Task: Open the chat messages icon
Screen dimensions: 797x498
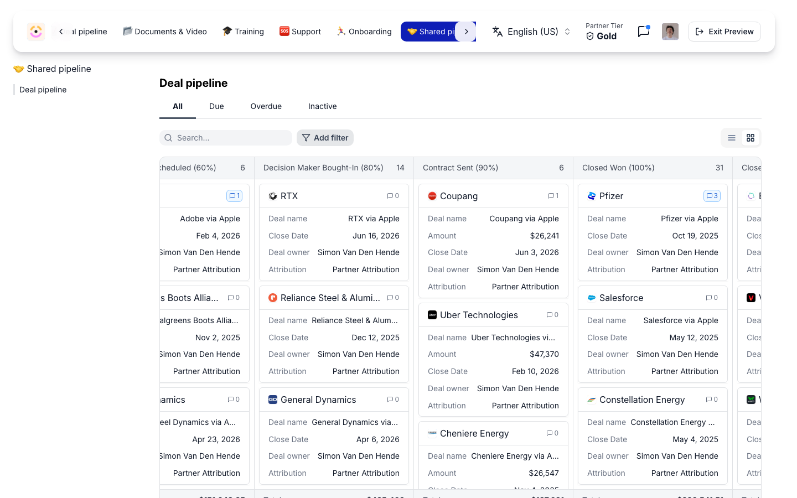Action: point(643,32)
